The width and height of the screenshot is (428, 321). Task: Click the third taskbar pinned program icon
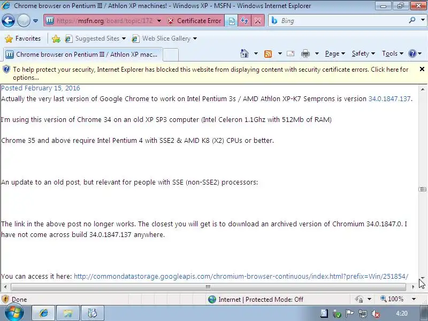pyautogui.click(x=92, y=313)
